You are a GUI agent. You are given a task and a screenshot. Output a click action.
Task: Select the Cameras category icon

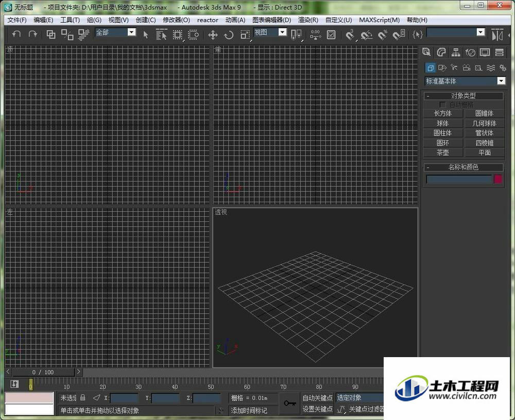[x=467, y=68]
